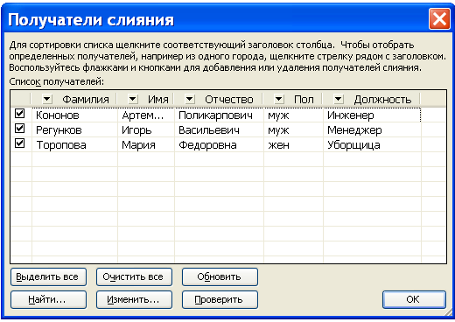Select the Регунков surname cell
Image resolution: width=455 pixels, height=322 pixels.
pyautogui.click(x=74, y=129)
